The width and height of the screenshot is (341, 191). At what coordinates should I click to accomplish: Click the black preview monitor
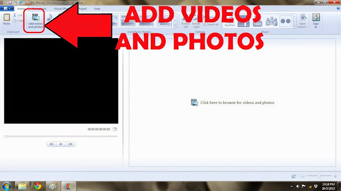61,81
